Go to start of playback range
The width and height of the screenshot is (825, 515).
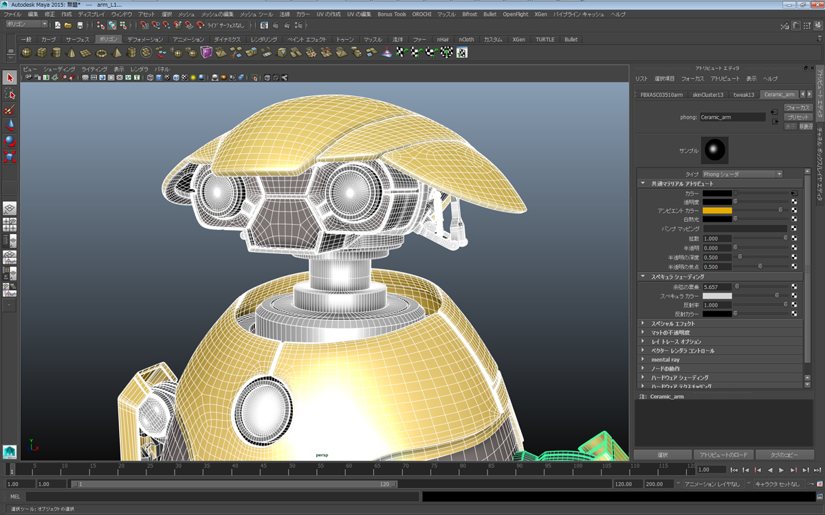(734, 470)
